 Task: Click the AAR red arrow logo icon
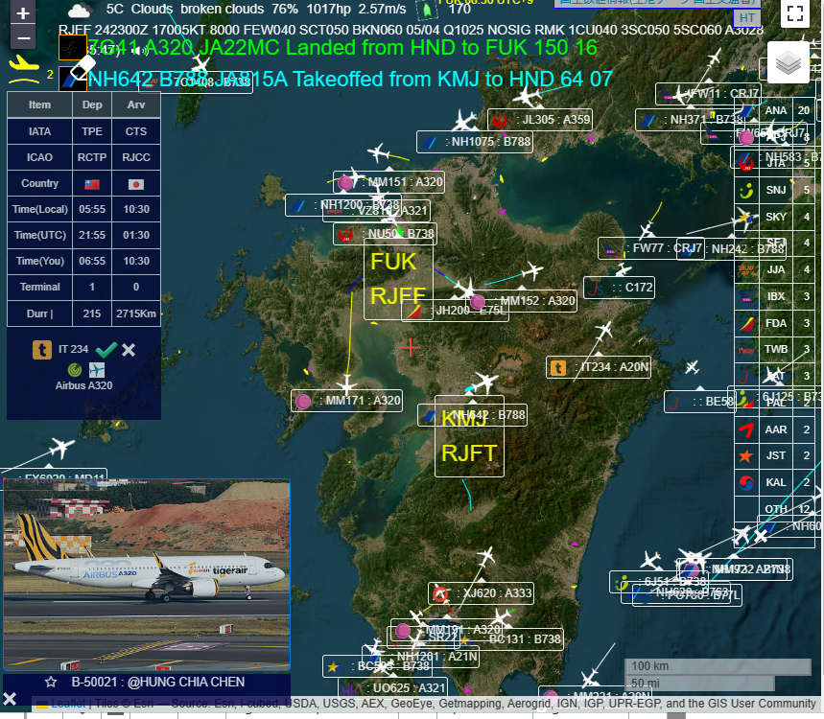746,429
